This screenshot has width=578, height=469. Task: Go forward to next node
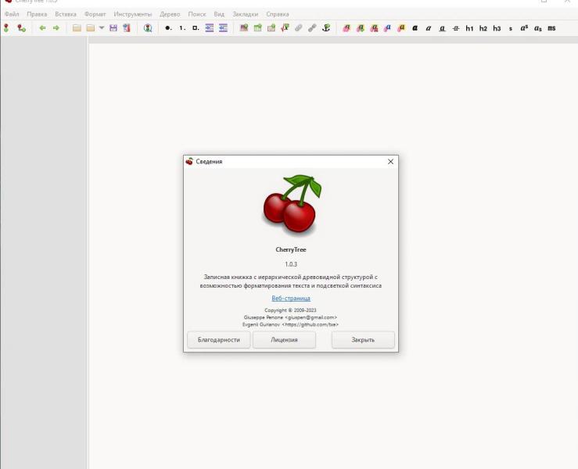pyautogui.click(x=56, y=28)
